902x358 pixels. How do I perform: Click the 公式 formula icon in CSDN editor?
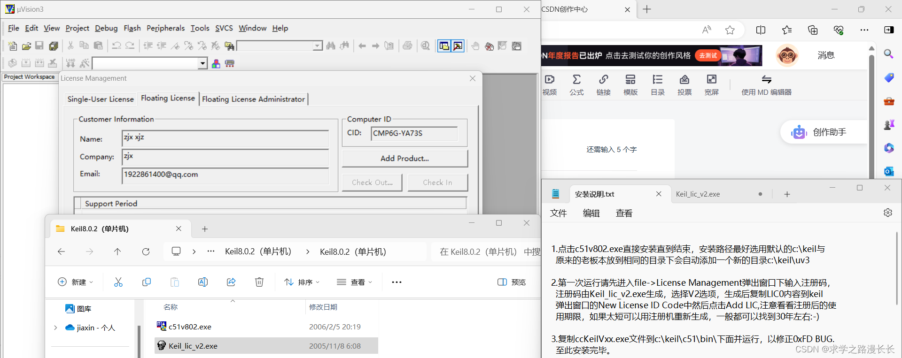point(576,85)
